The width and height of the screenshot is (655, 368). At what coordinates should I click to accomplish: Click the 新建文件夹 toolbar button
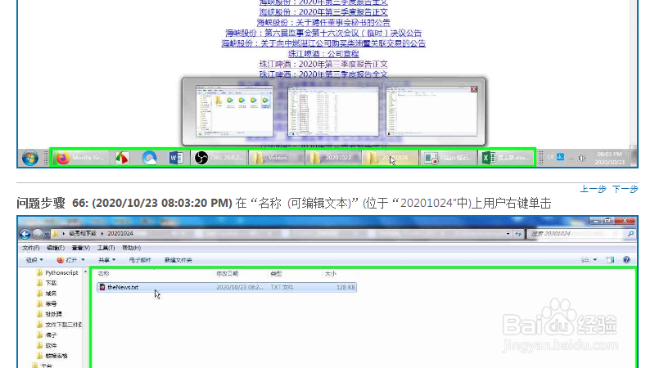pos(178,260)
